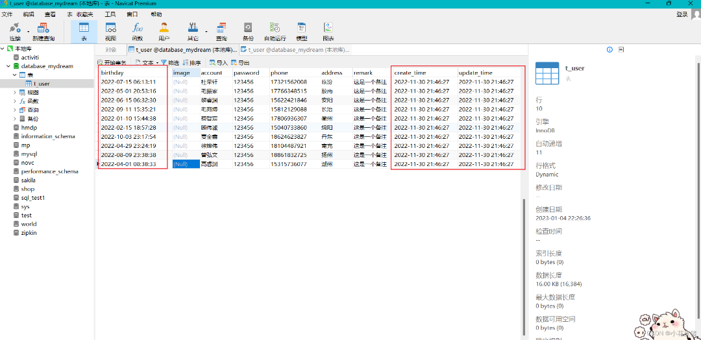Select the t_user table in tree
The image size is (701, 340).
pyautogui.click(x=42, y=84)
